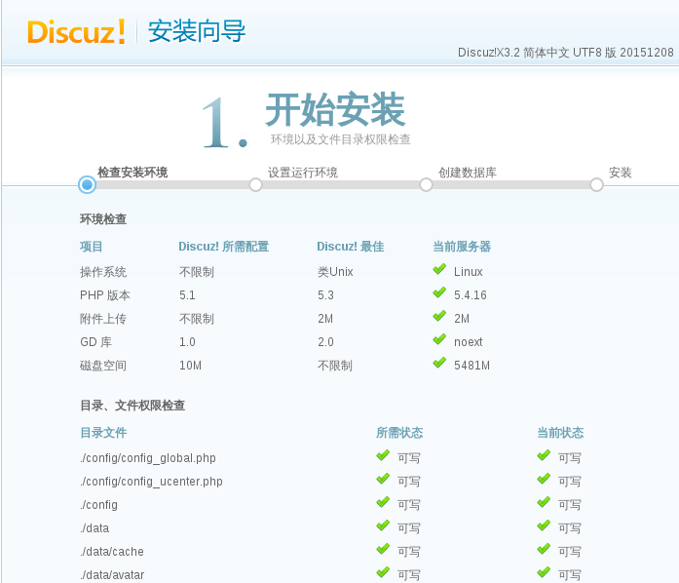
Task: Click the Discuz! logo
Action: [x=76, y=31]
